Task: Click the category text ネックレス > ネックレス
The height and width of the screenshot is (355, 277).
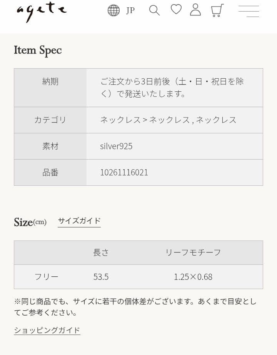Action: (x=145, y=120)
